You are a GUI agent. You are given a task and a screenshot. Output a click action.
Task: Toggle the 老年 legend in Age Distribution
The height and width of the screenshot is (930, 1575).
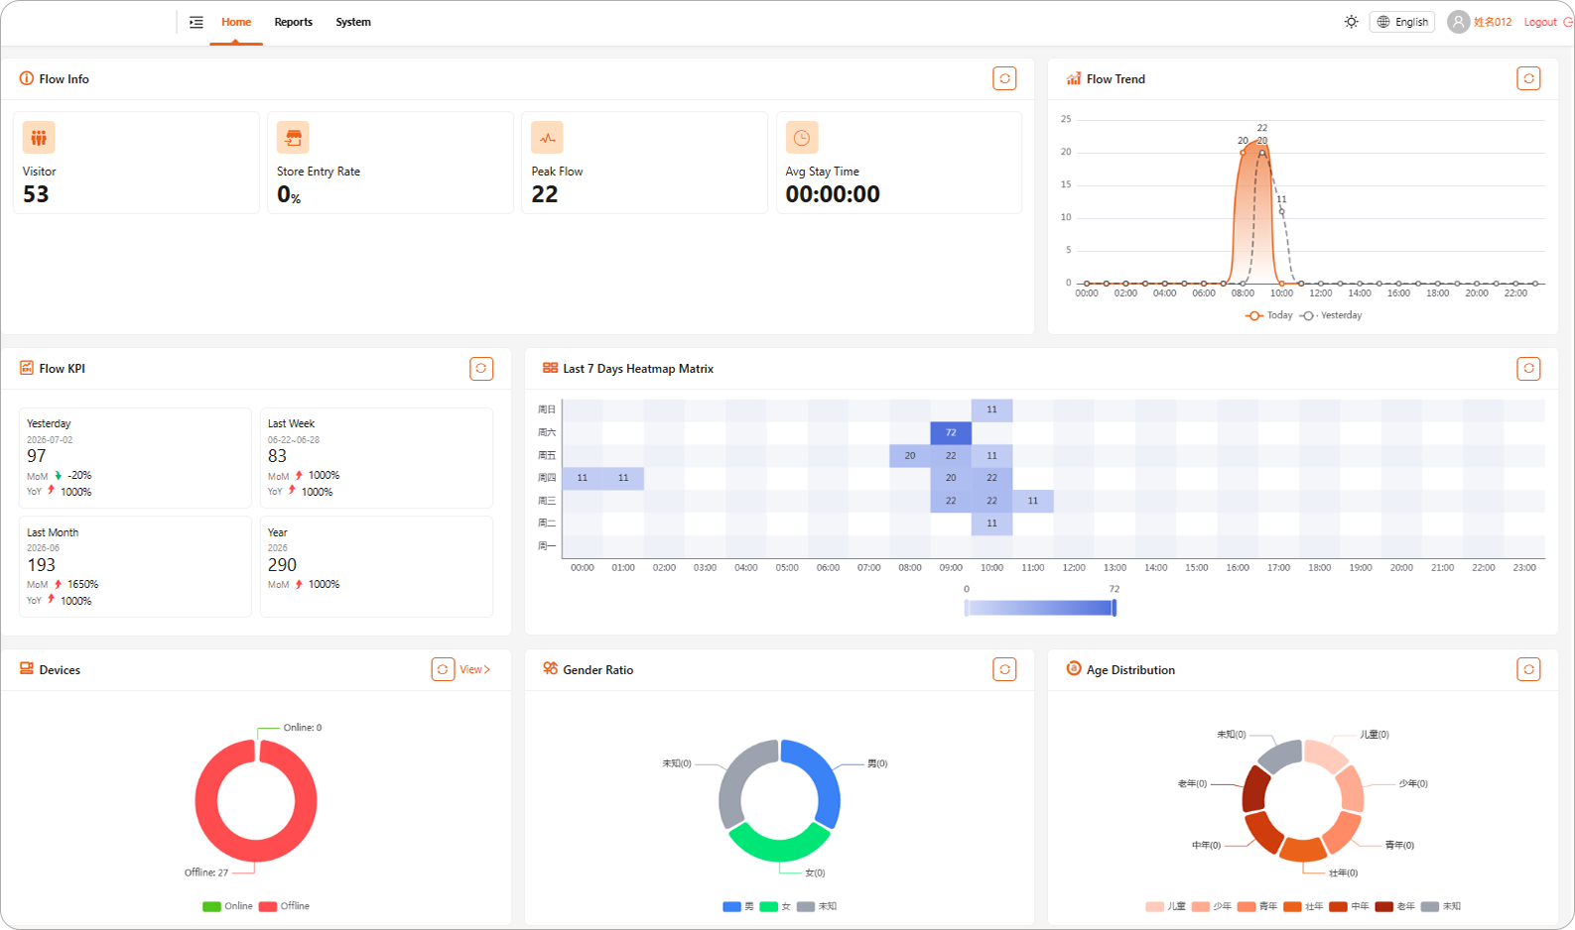pos(1395,906)
